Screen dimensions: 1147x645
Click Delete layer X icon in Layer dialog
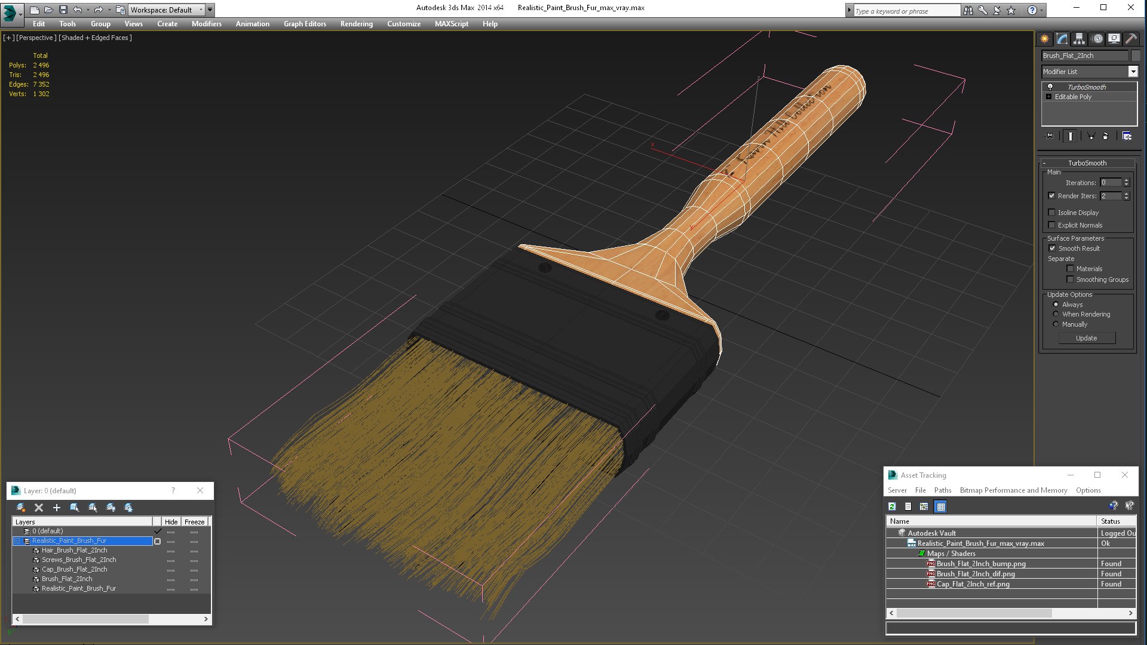[x=39, y=507]
